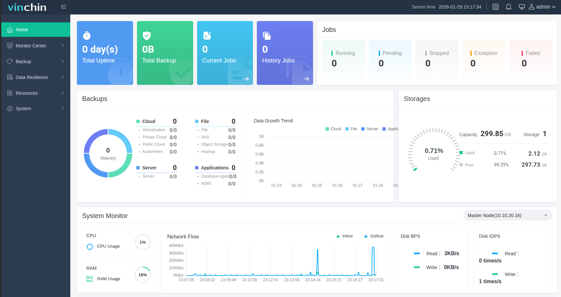Toggle the Cloud legend in Data Growth Trend
The height and width of the screenshot is (297, 561).
coord(333,129)
